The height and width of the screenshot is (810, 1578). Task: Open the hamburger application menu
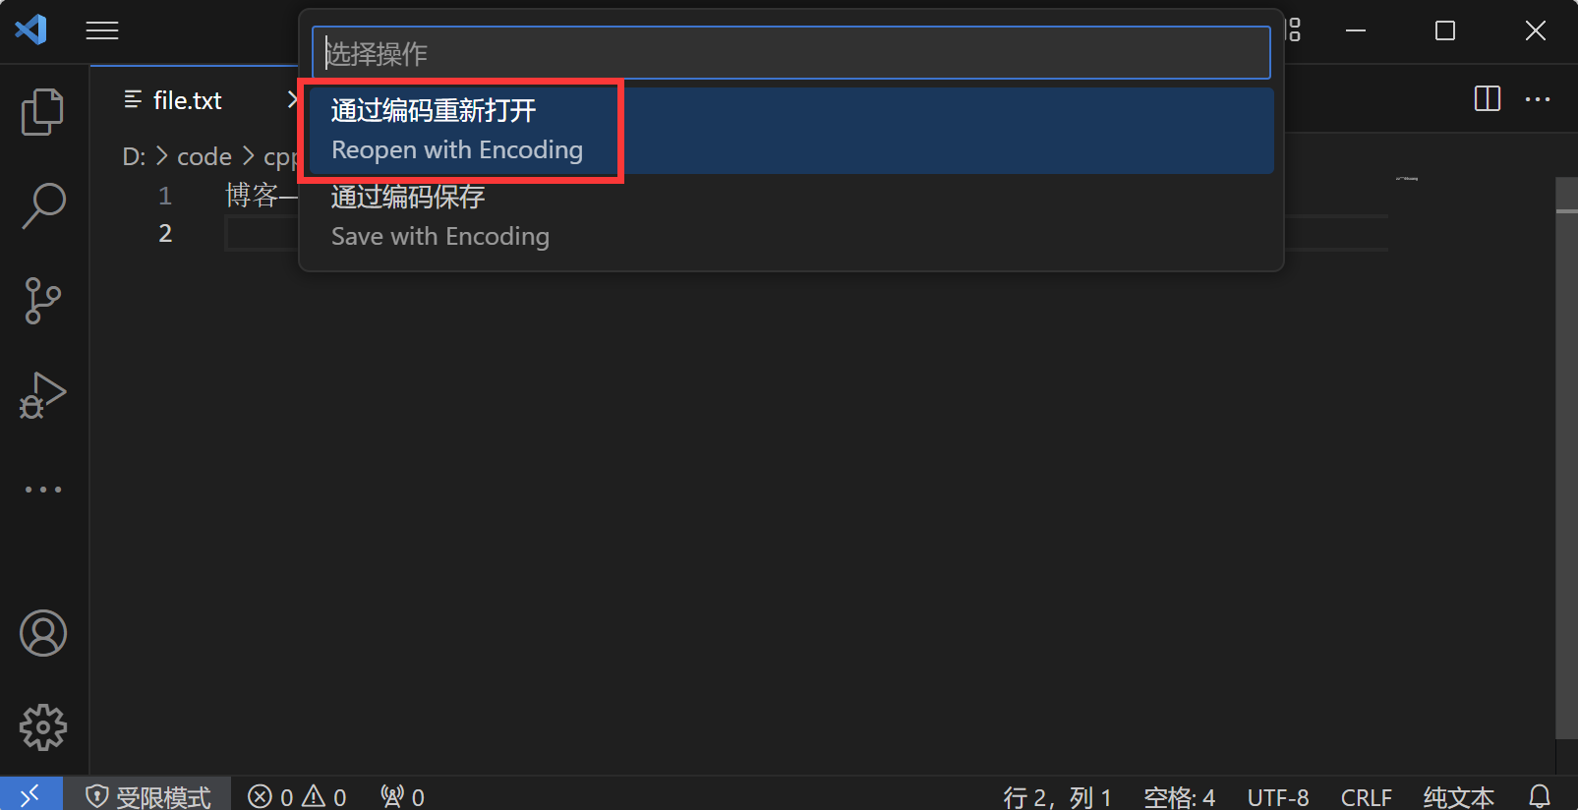point(102,30)
